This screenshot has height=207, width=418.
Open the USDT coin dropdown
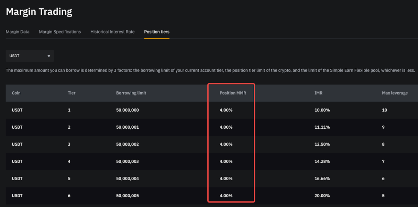[30, 56]
